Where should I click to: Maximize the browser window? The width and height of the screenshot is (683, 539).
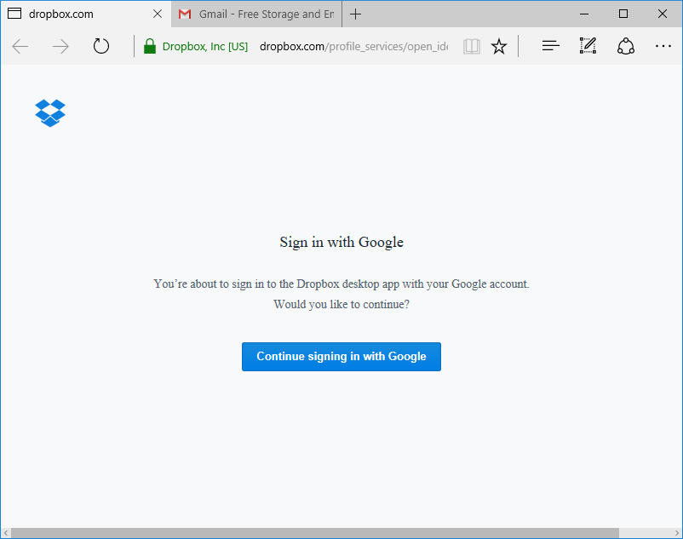tap(623, 14)
